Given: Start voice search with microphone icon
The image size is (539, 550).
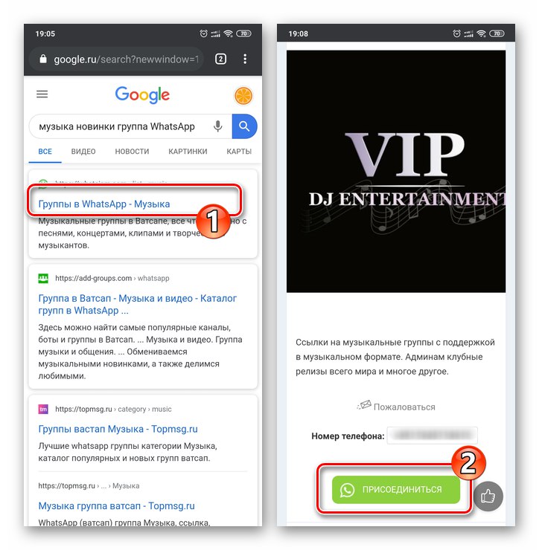Looking at the screenshot, I should point(218,126).
